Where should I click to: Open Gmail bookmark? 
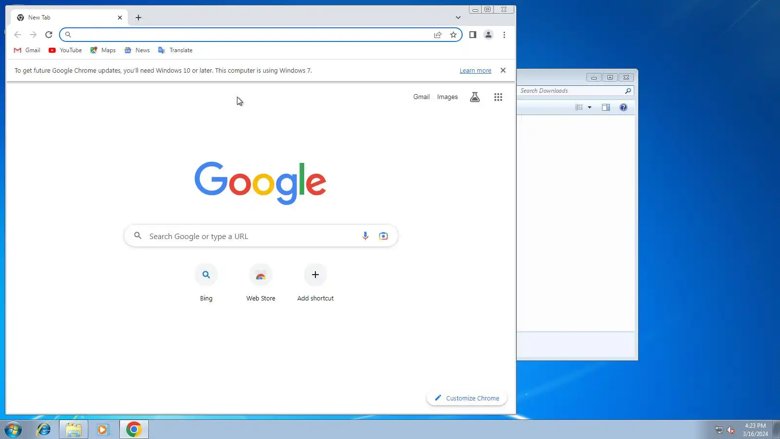(27, 50)
